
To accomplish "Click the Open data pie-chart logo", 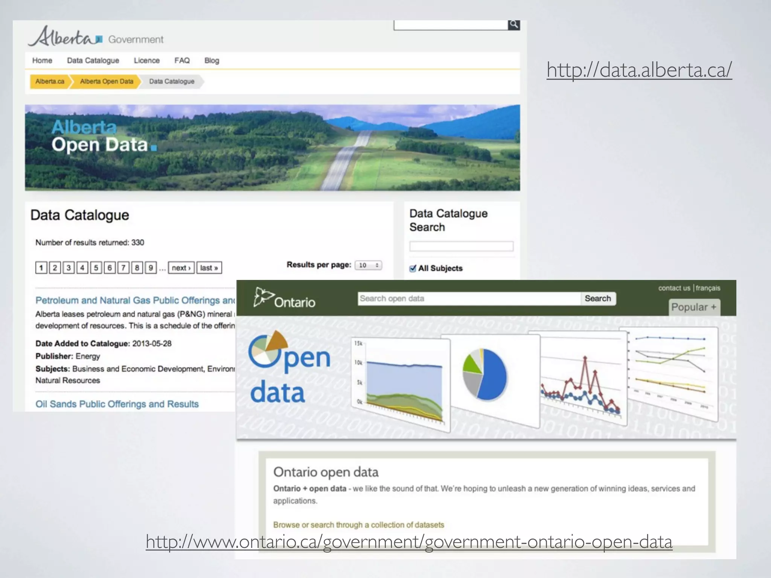I will pos(289,367).
